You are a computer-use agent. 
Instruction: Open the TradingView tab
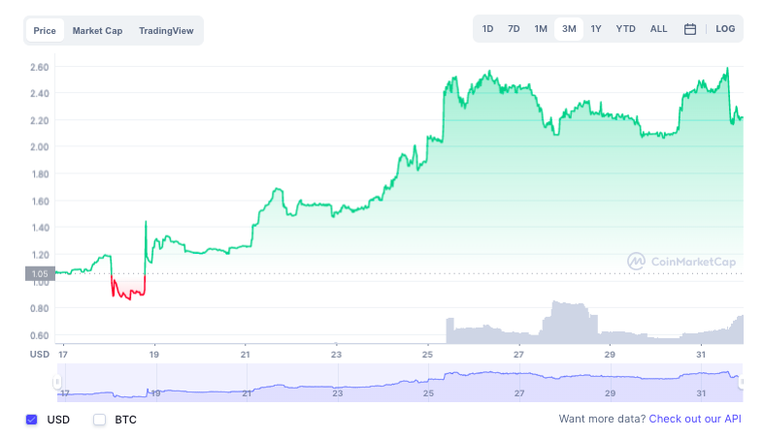pos(166,31)
